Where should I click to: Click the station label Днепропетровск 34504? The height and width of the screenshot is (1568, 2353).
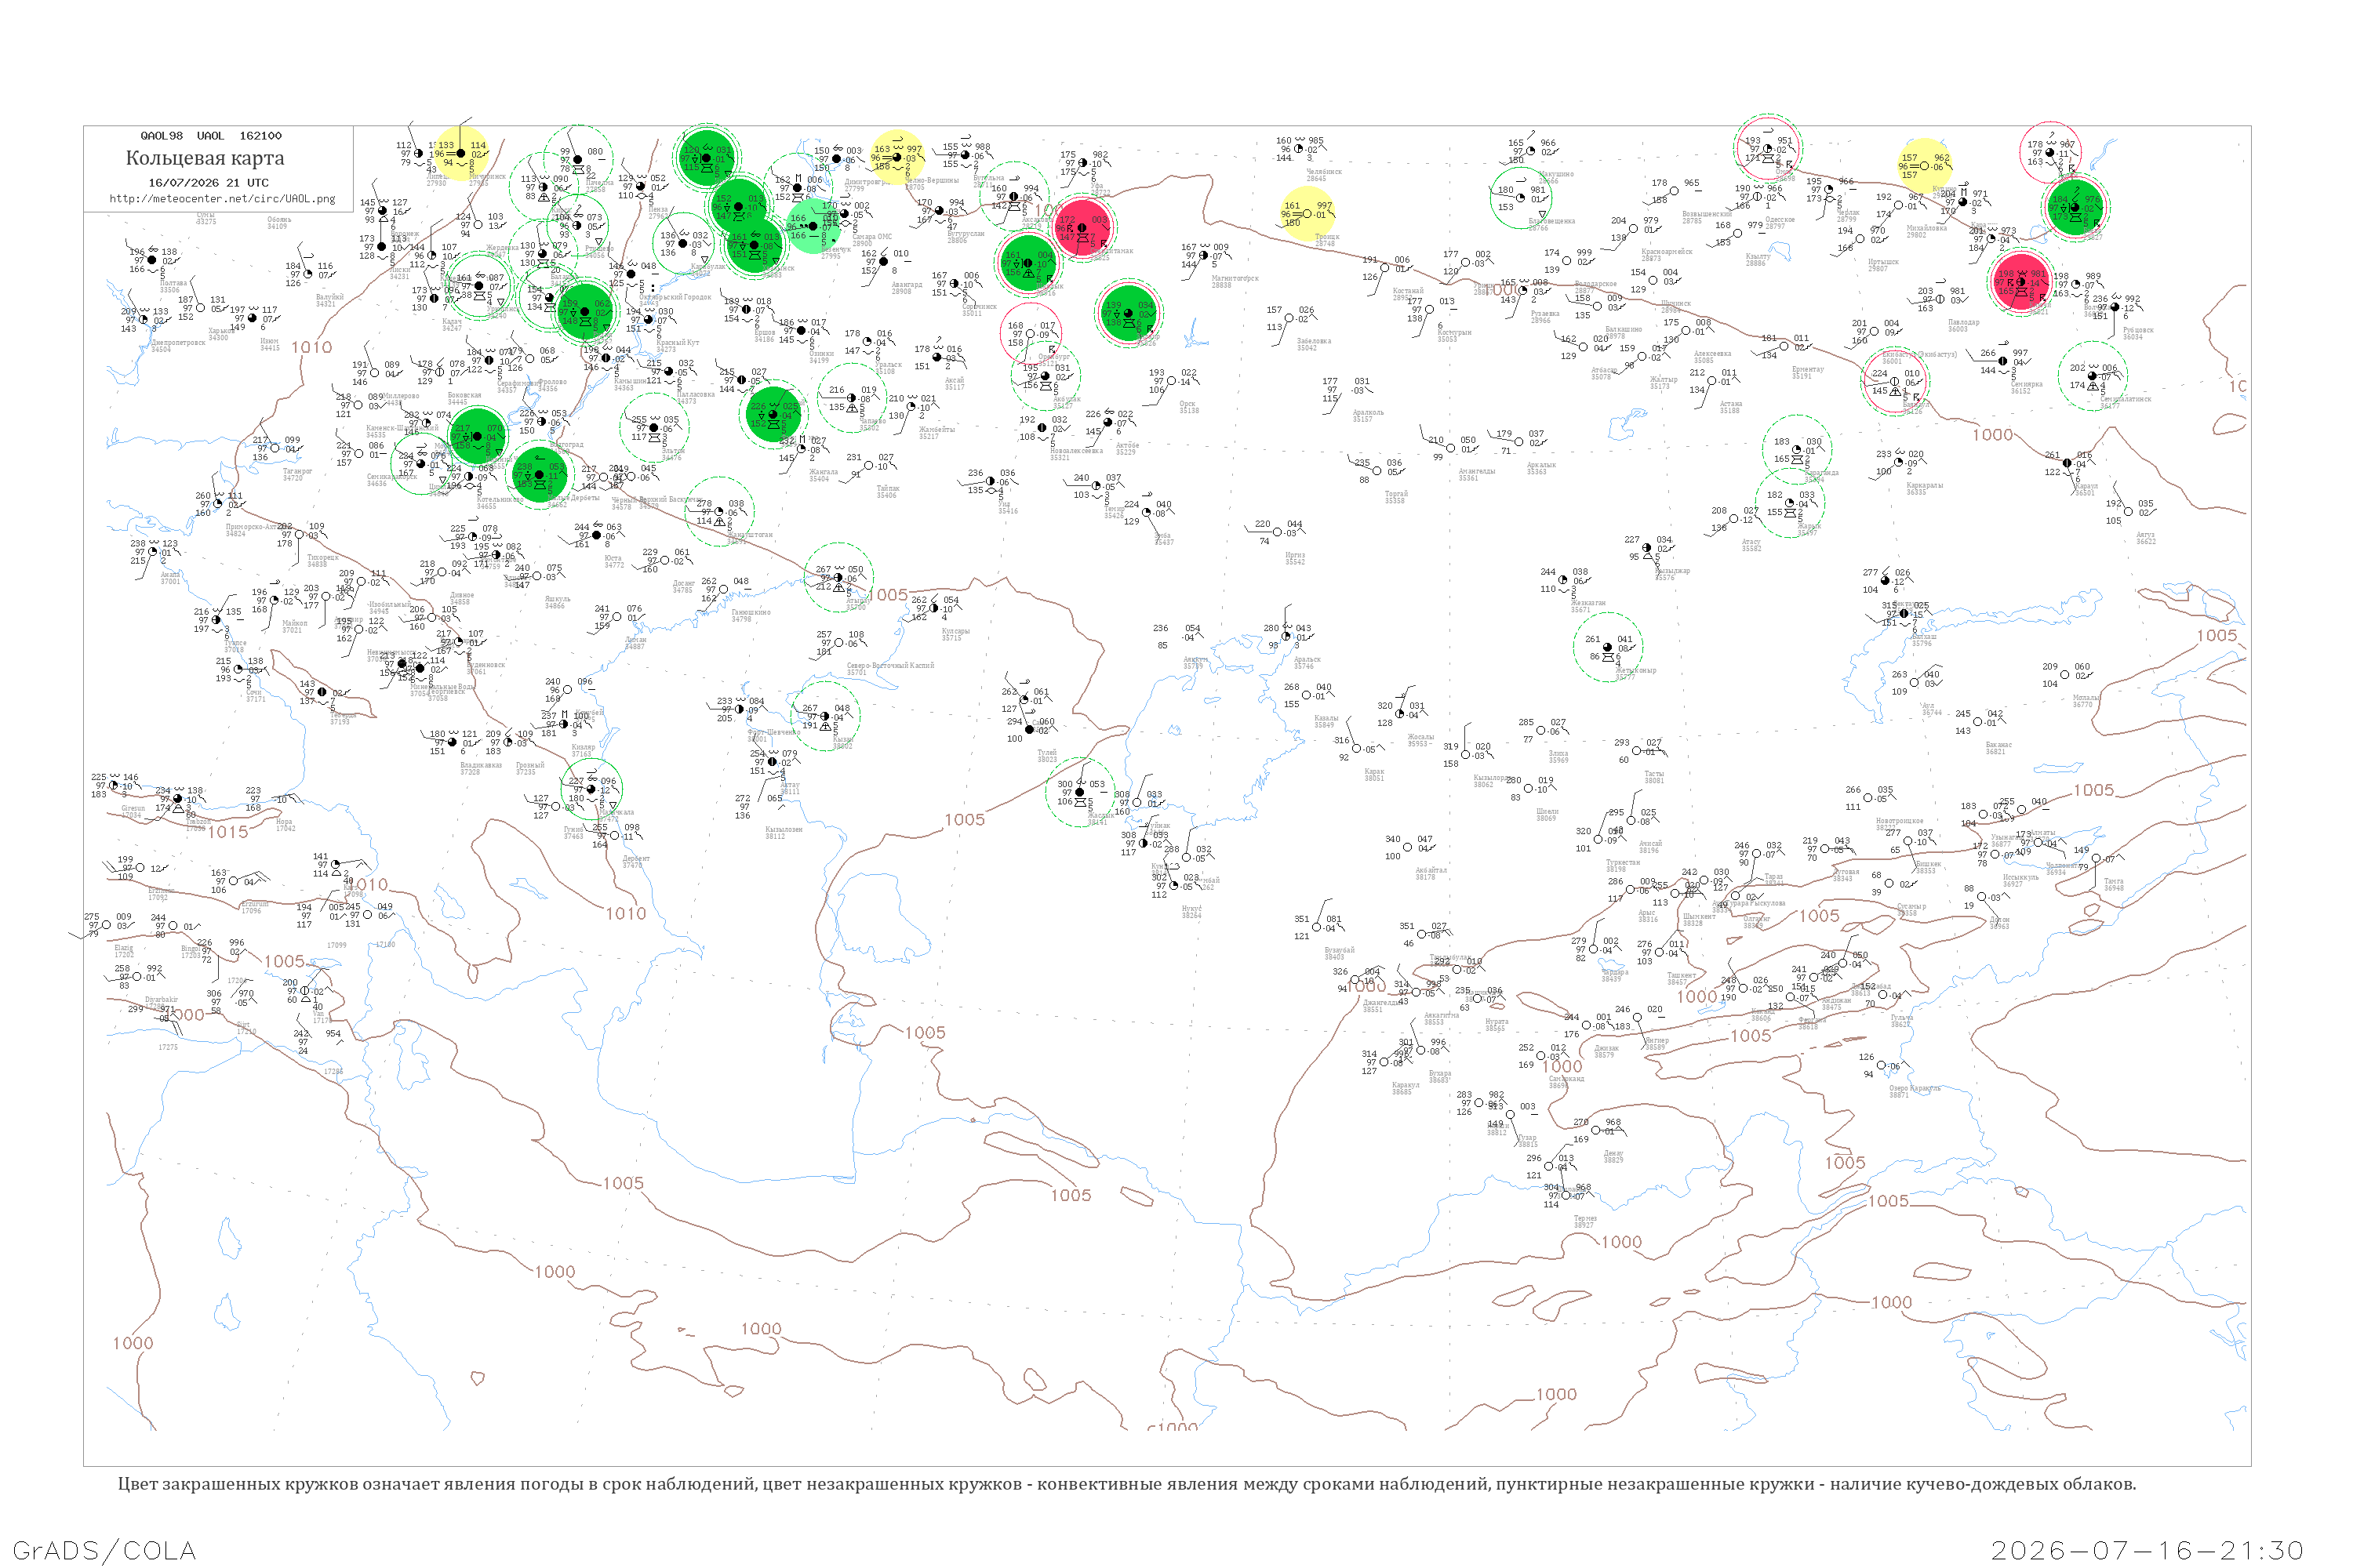178,346
